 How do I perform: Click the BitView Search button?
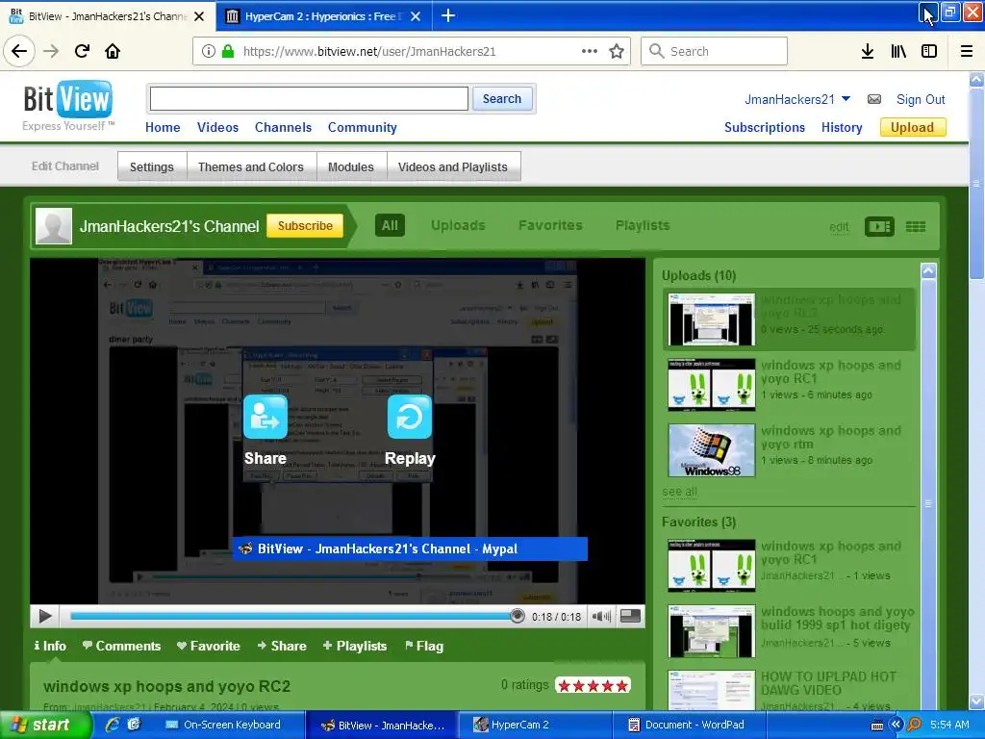[x=502, y=99]
